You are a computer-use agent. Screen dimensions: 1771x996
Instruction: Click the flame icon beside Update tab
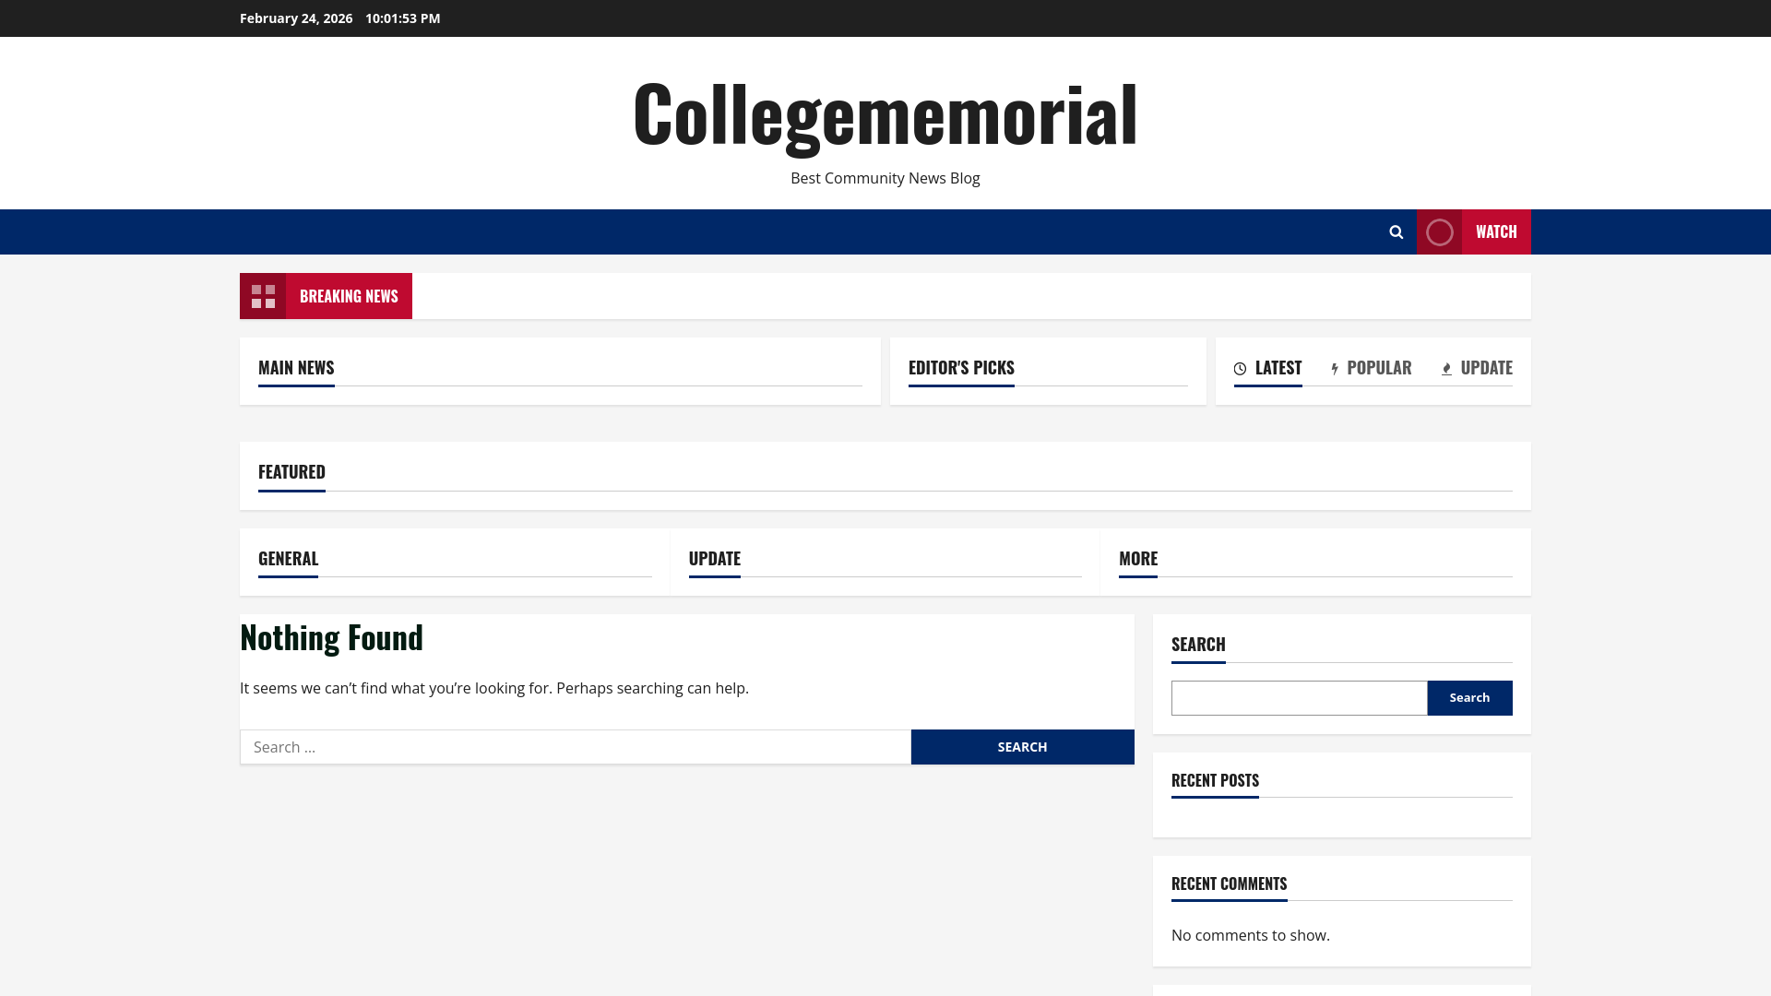pyautogui.click(x=1446, y=369)
